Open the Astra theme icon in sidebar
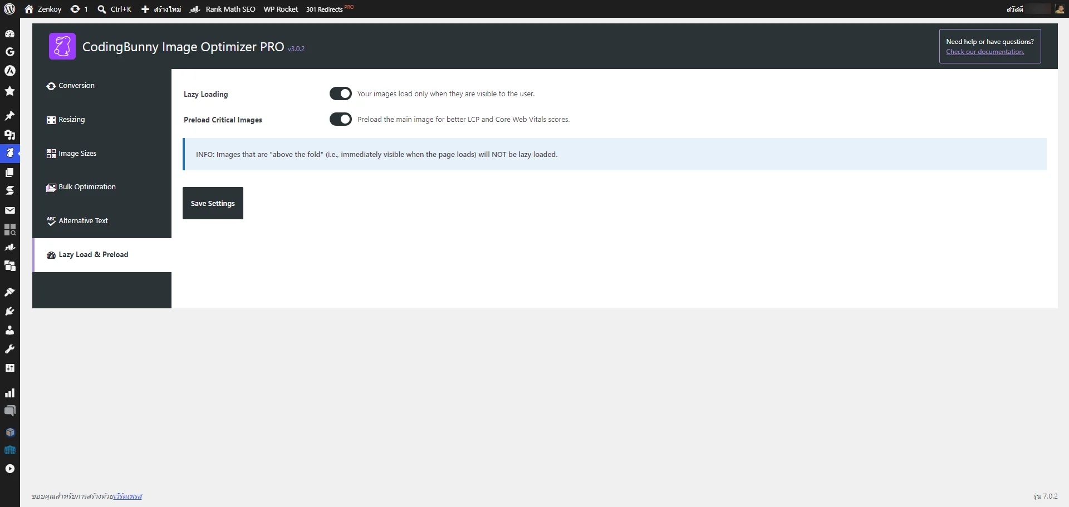 pos(9,71)
